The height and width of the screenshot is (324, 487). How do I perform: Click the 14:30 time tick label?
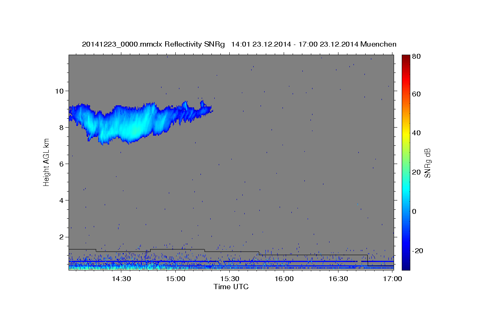point(121,279)
